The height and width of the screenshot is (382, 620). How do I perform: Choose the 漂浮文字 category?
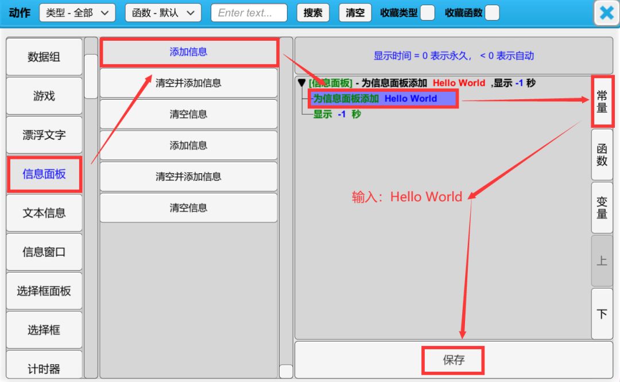pyautogui.click(x=44, y=135)
